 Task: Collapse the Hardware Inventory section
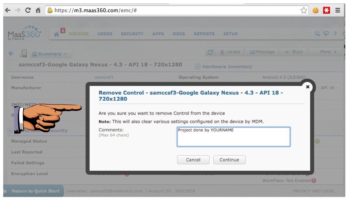[x=198, y=67]
